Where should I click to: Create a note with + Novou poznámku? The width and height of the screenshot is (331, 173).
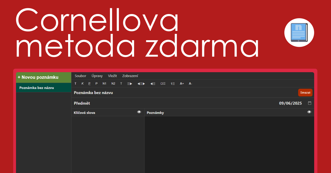pyautogui.click(x=44, y=77)
